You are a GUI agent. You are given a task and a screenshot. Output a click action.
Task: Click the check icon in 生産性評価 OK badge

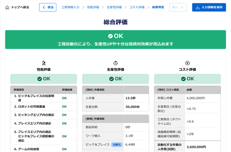(111, 79)
